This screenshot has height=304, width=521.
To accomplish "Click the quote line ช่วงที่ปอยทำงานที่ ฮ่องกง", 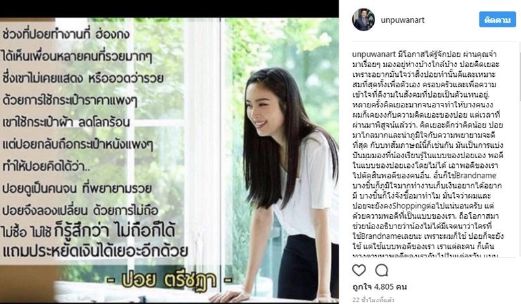I will 66,35.
